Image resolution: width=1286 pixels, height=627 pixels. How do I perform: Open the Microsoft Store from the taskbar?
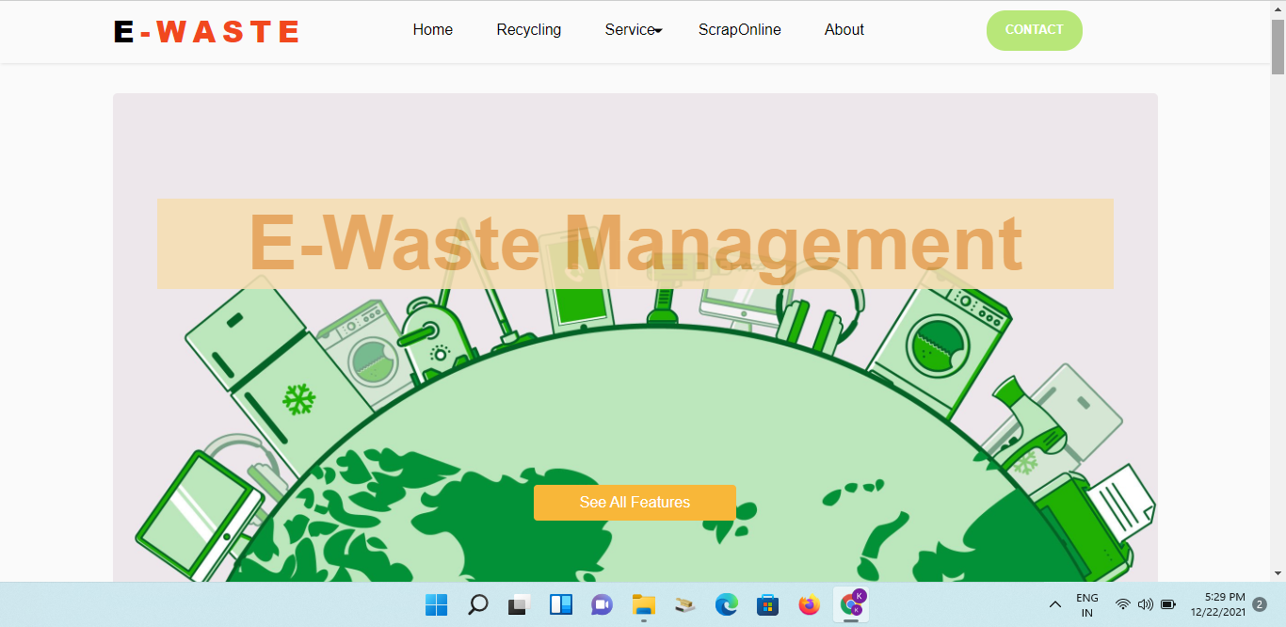767,605
